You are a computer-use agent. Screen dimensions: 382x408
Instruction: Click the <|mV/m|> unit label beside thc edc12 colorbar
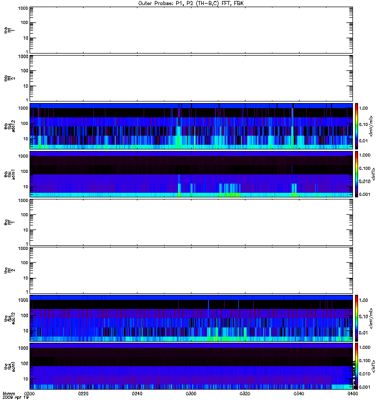click(371, 318)
